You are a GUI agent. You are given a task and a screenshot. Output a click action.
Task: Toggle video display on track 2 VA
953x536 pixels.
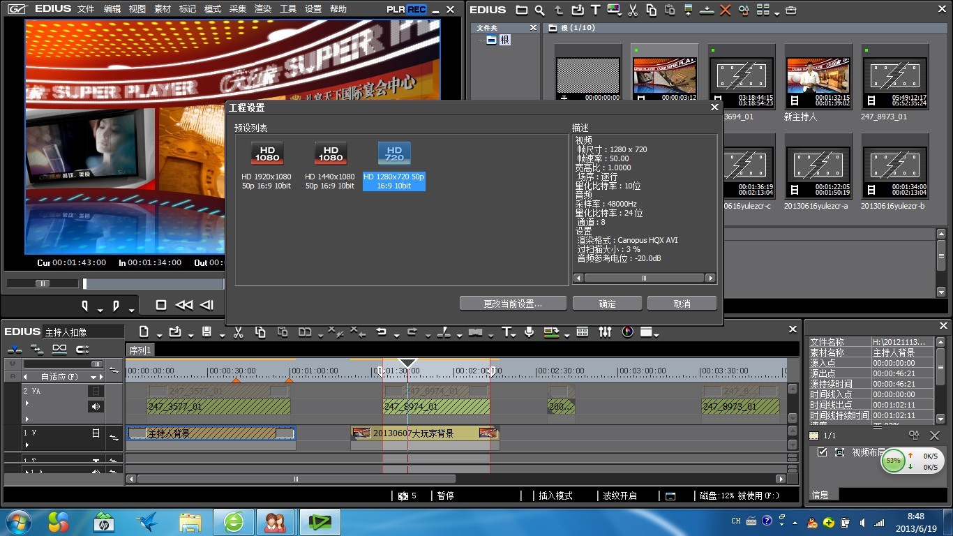tap(96, 391)
